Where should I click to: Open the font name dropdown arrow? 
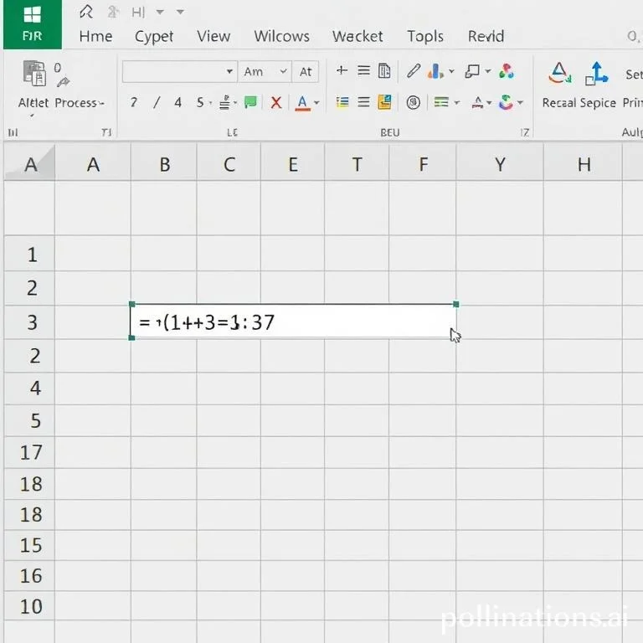(x=229, y=72)
